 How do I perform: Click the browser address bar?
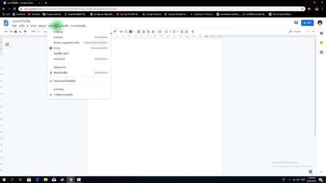point(162,9)
